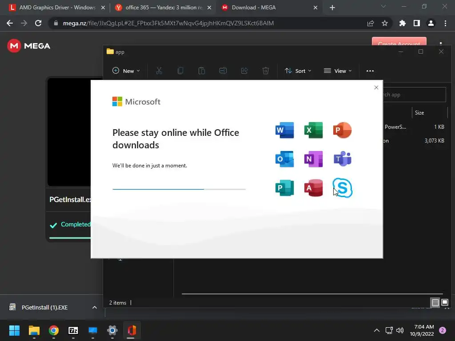Click the Word icon in Office installer

(x=284, y=130)
